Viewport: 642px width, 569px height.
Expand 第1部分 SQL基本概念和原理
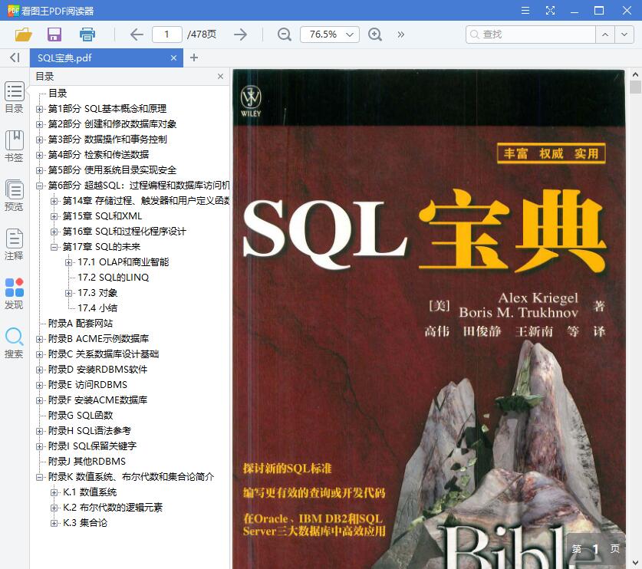[39, 109]
